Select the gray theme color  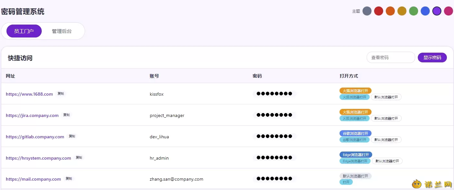coord(367,11)
